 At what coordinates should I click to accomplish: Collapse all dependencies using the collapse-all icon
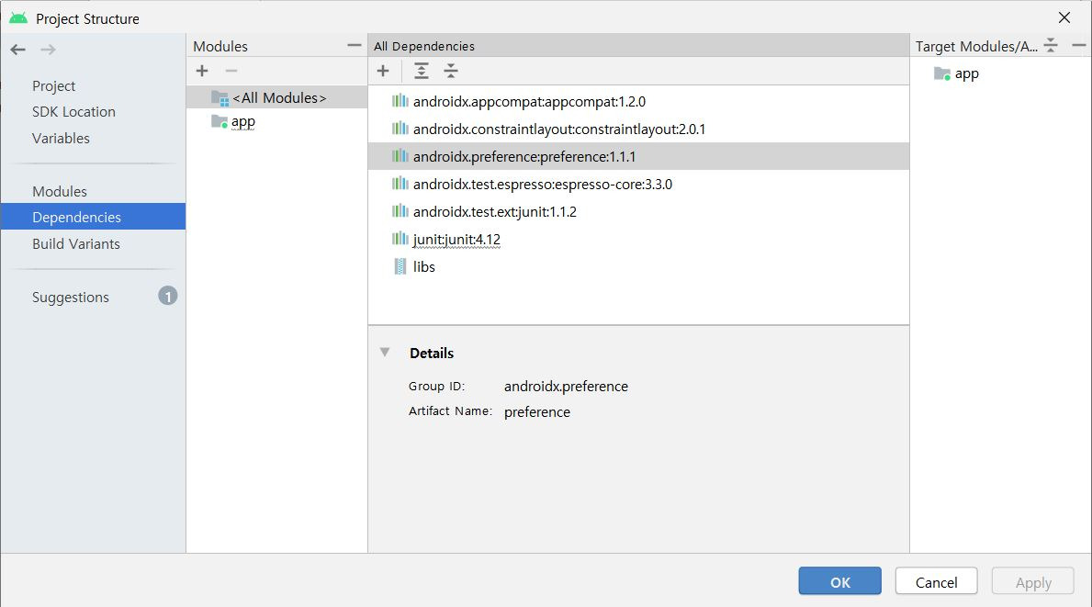(450, 71)
